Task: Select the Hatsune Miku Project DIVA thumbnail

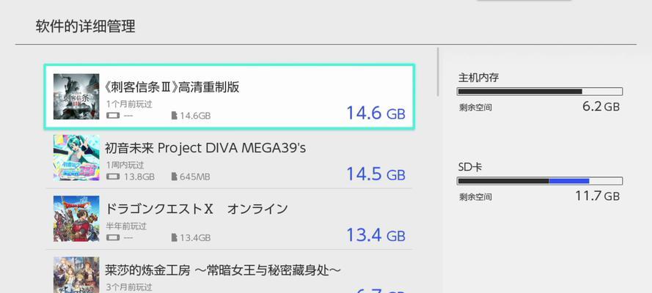Action: [x=76, y=157]
